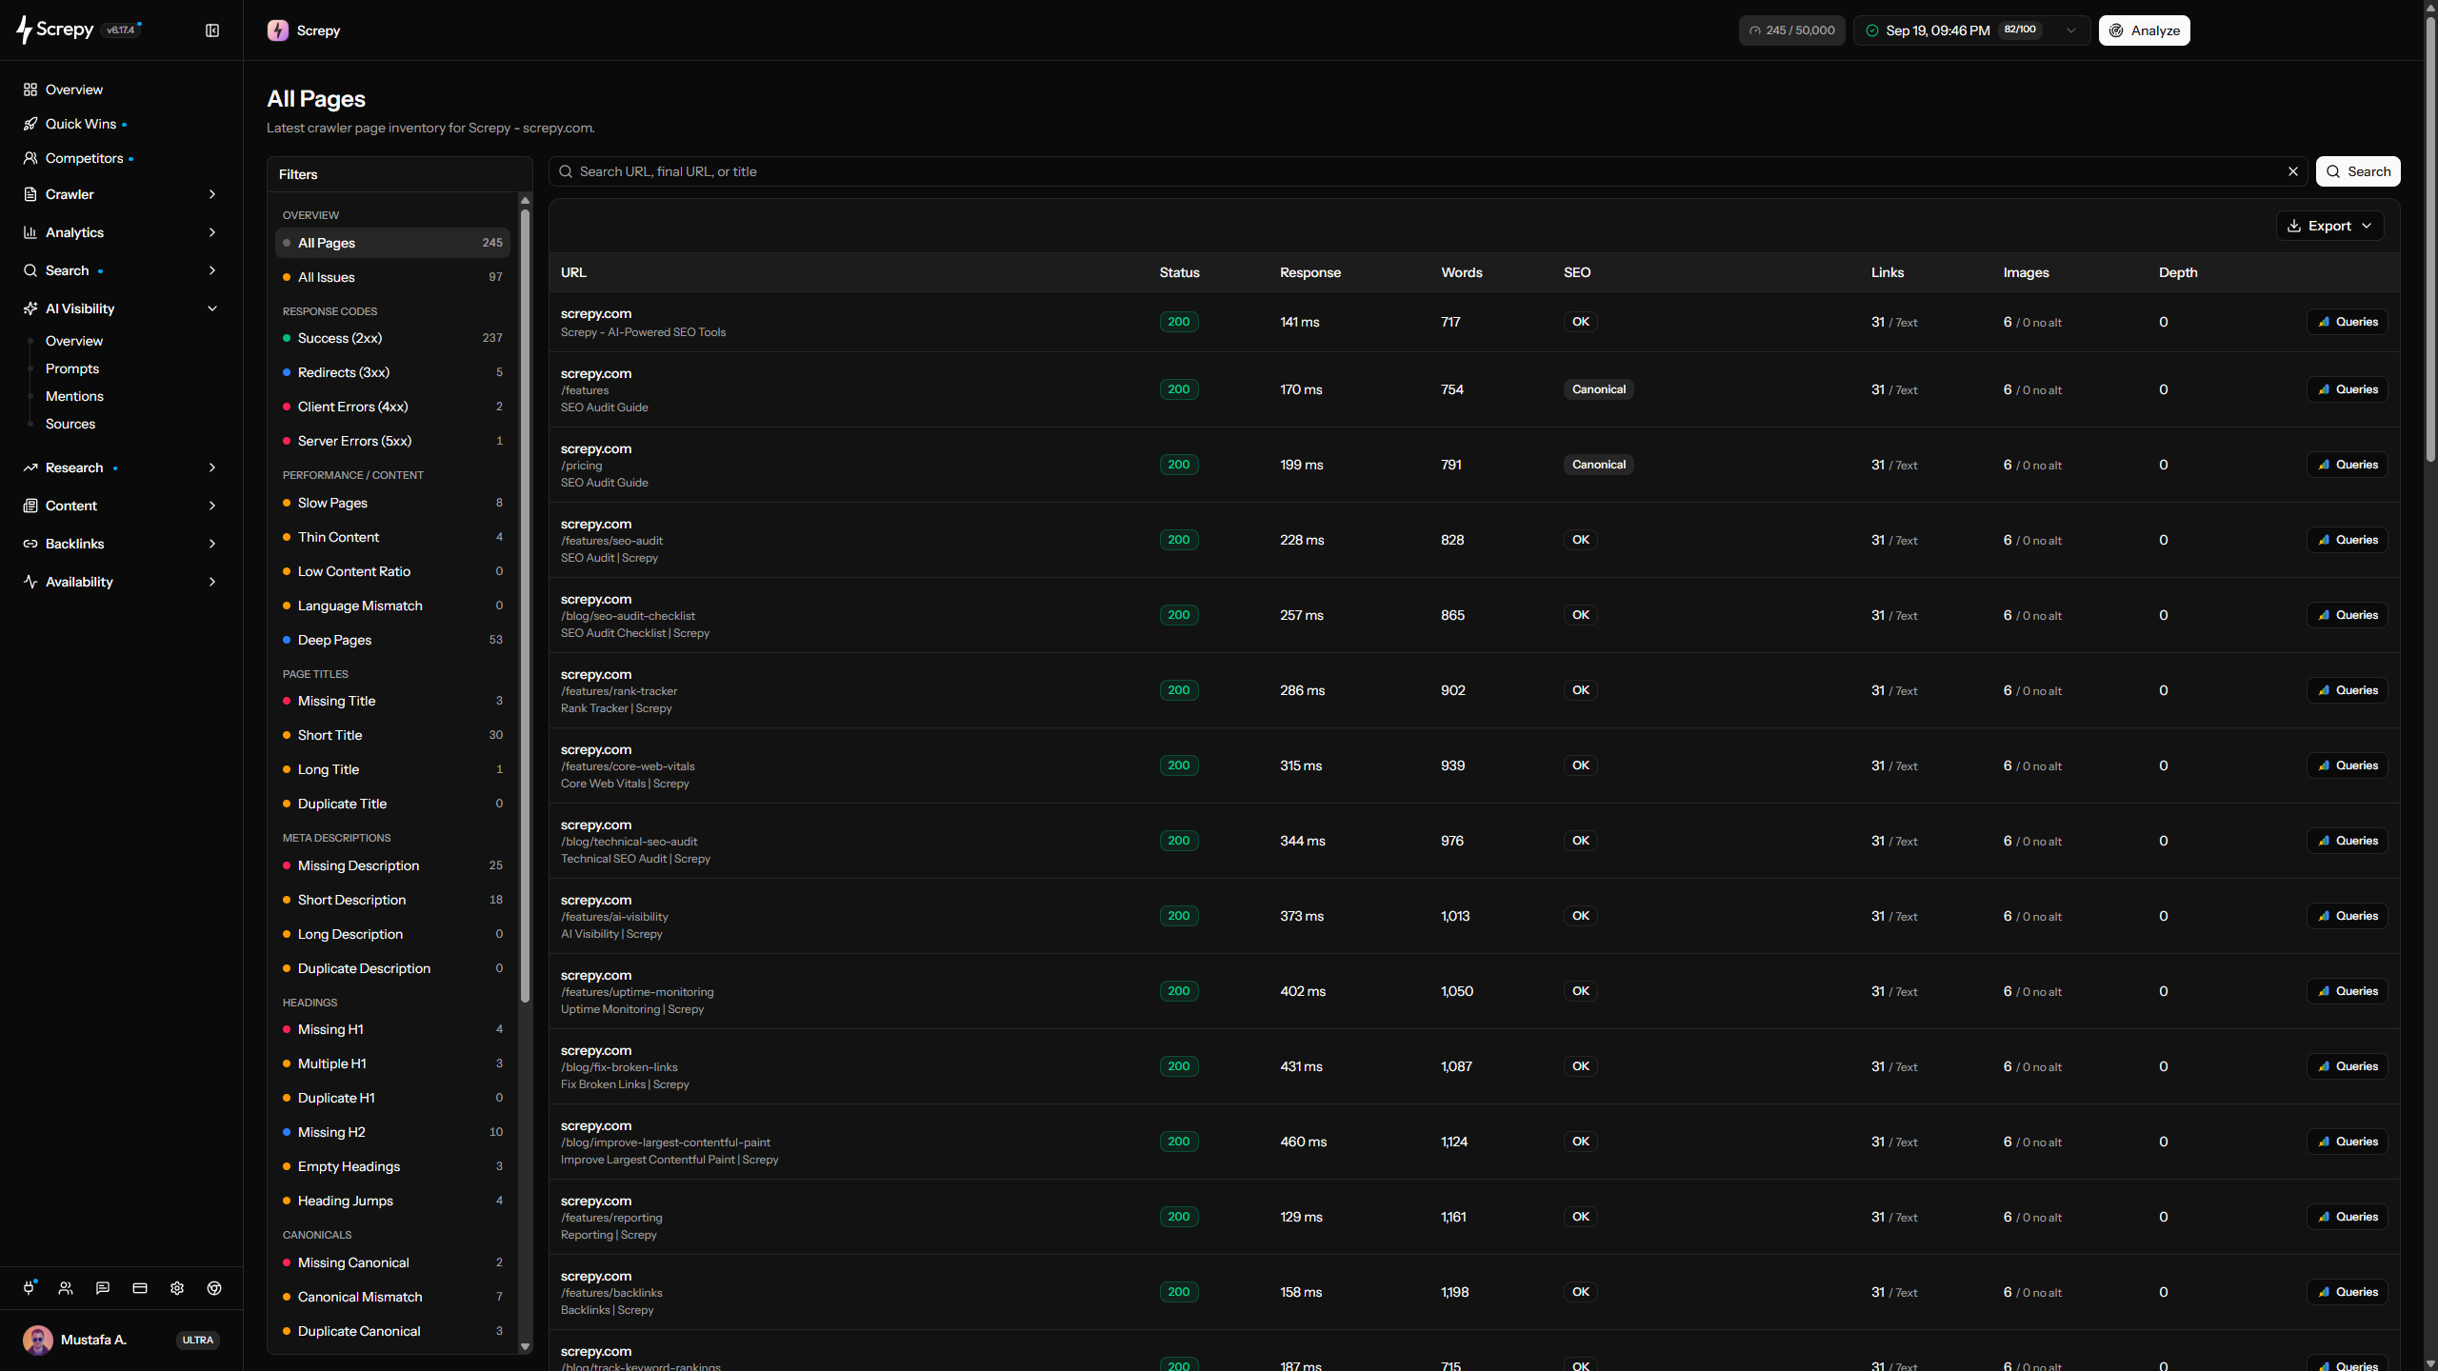Click the Backlinks chain icon

[x=30, y=544]
